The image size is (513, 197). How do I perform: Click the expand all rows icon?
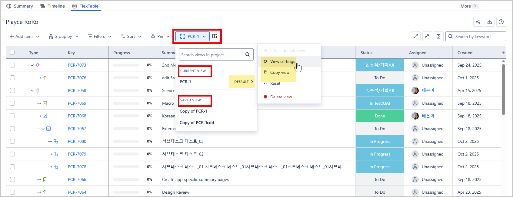point(416,36)
